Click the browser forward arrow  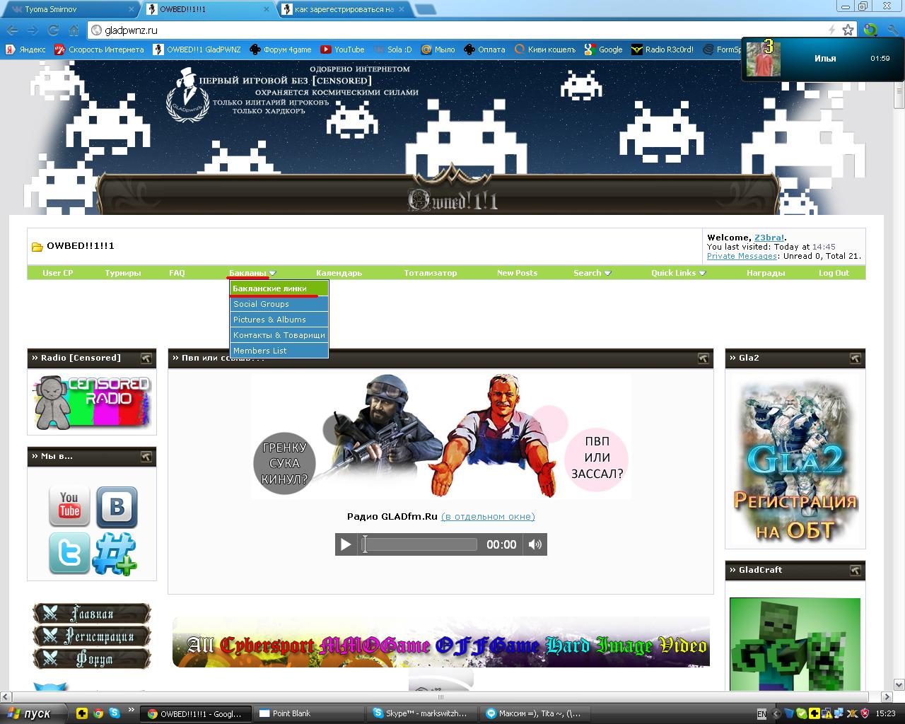click(x=33, y=30)
